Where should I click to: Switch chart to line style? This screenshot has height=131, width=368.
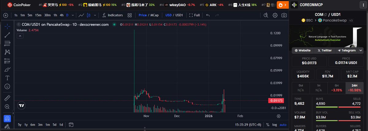81,15
